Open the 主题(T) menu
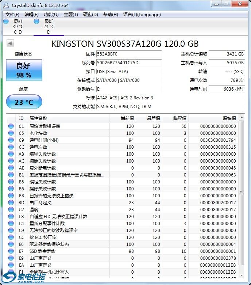This screenshot has height=285, width=251. 71,15
